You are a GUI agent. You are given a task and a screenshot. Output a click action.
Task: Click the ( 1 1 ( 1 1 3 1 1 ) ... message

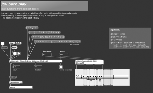click(x=44, y=32)
